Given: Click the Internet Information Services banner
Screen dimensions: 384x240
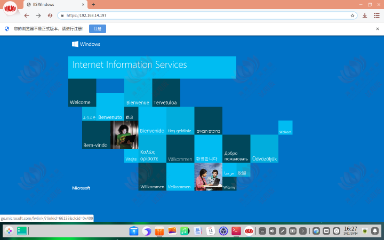Looking at the screenshot, I should point(152,67).
